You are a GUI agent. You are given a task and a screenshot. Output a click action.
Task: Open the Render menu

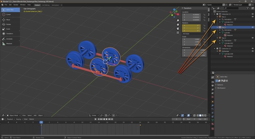click(x=16, y=5)
